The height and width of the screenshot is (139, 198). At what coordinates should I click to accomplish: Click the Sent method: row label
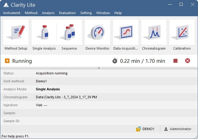pos(14,81)
